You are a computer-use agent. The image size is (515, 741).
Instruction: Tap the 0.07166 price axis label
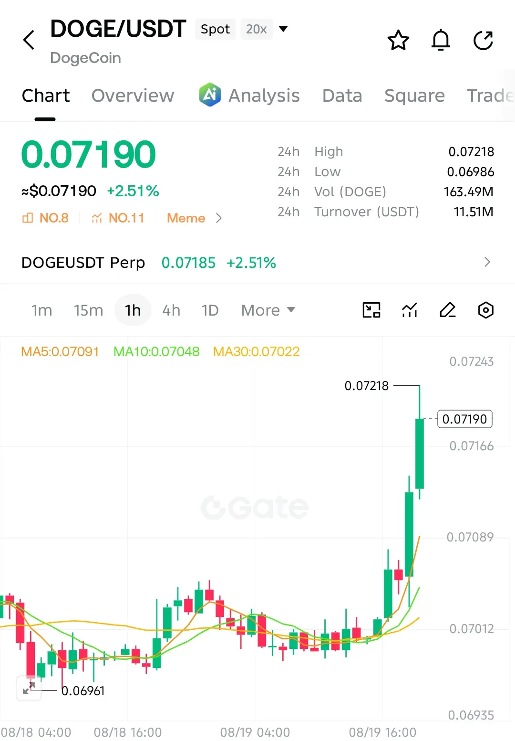(x=472, y=446)
